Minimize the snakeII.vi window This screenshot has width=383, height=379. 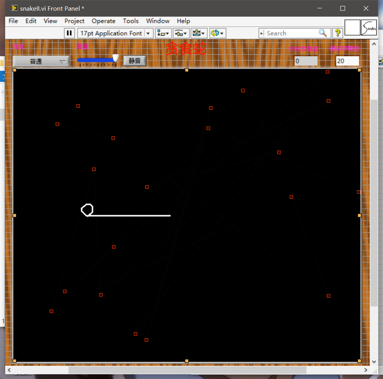320,8
